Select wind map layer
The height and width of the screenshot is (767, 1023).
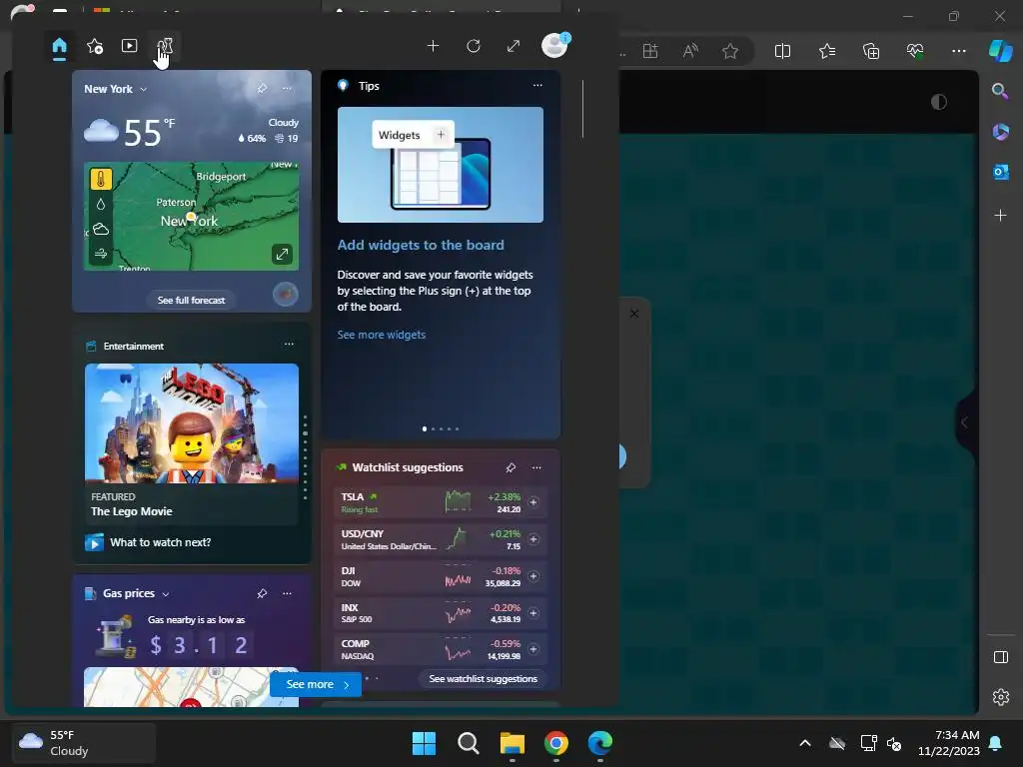(101, 254)
